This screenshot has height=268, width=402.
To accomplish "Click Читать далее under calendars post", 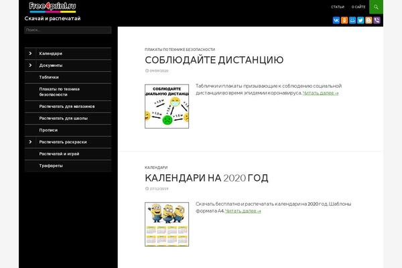I will (243, 211).
